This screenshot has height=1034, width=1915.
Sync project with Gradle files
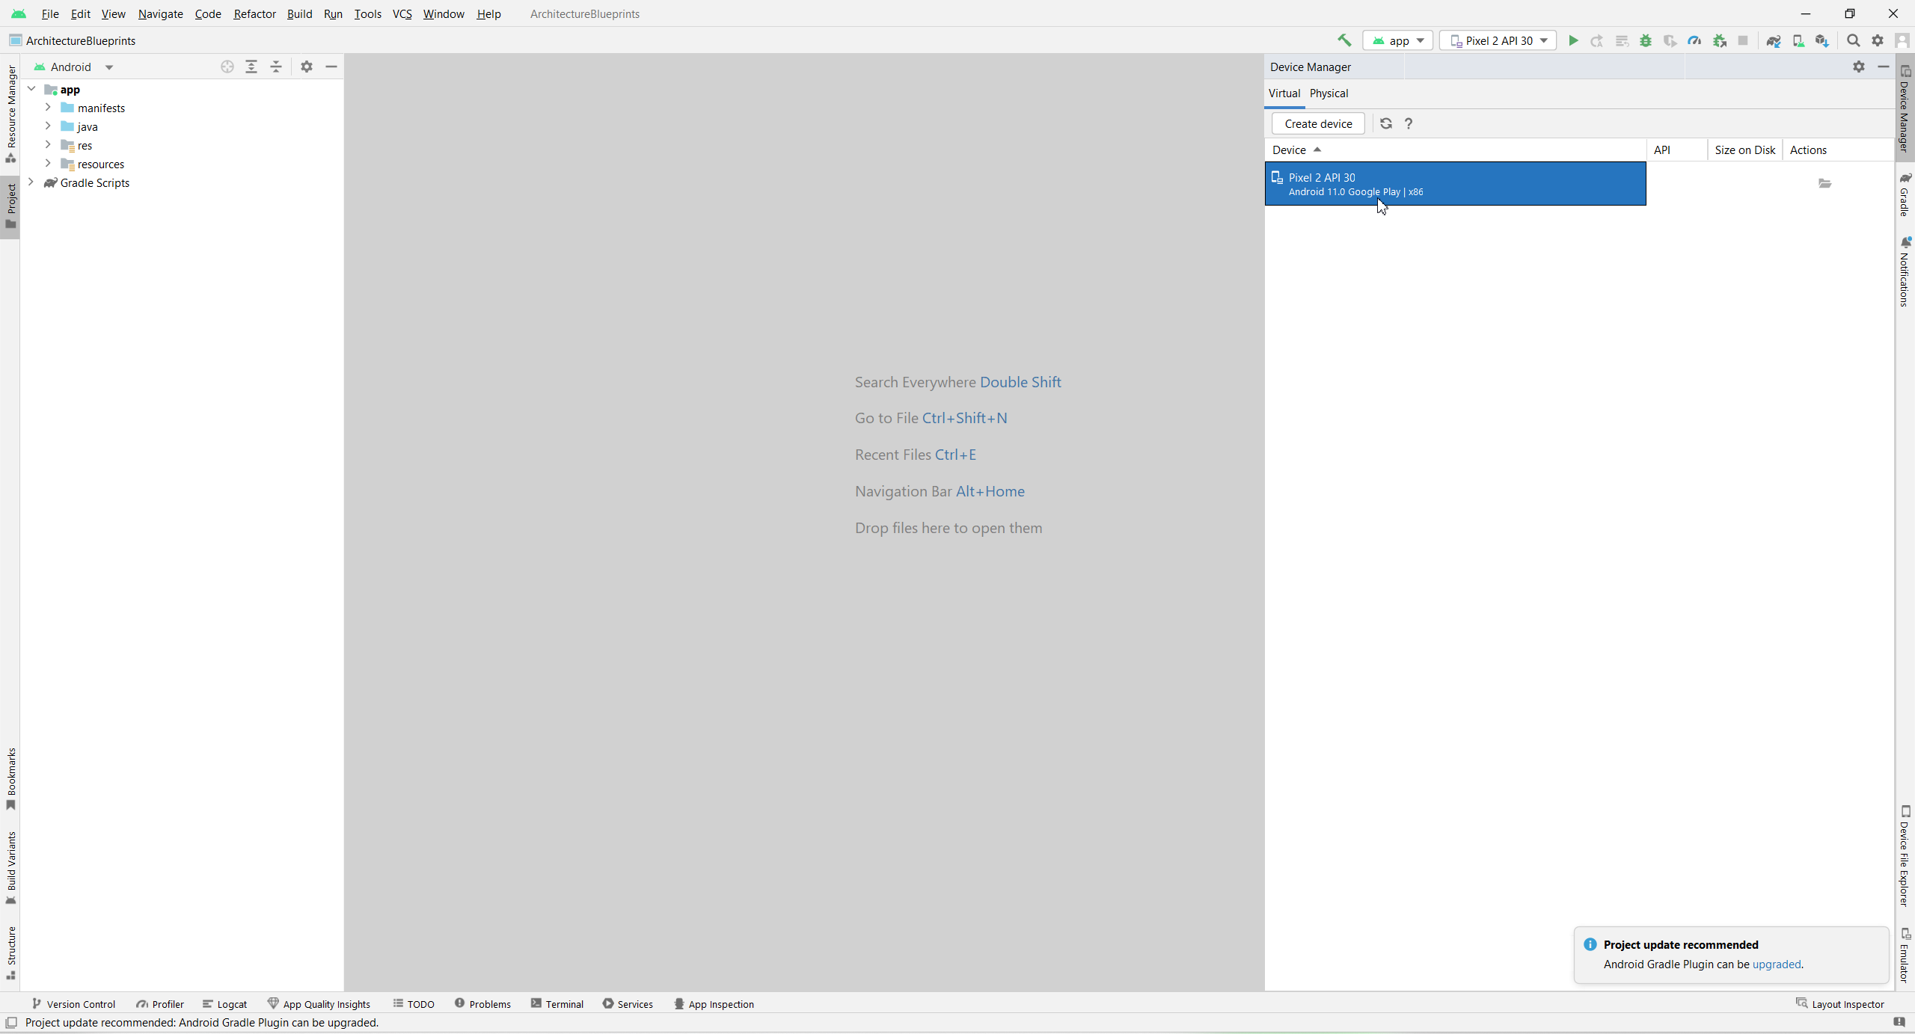pyautogui.click(x=1773, y=40)
